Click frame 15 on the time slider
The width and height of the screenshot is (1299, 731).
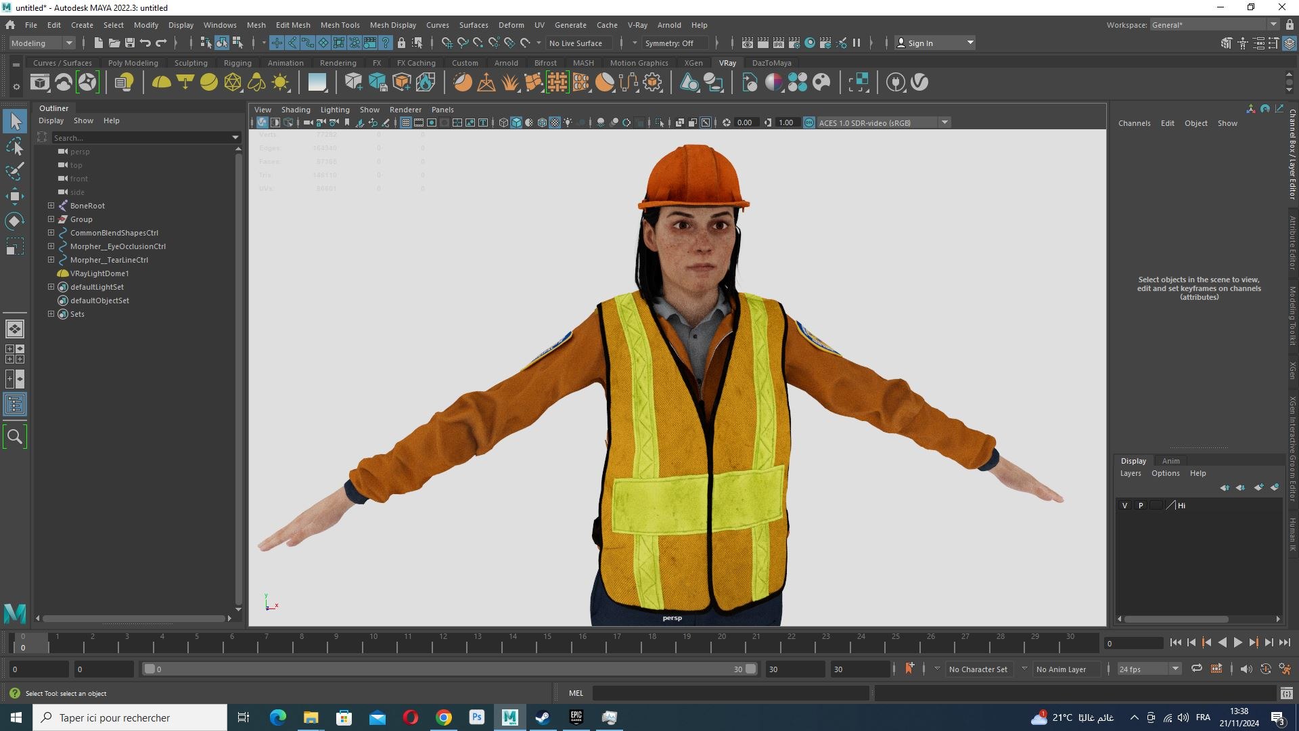(x=547, y=642)
